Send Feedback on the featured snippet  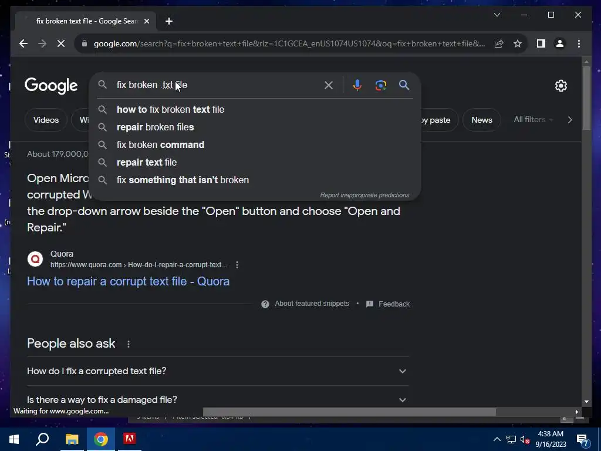394,304
